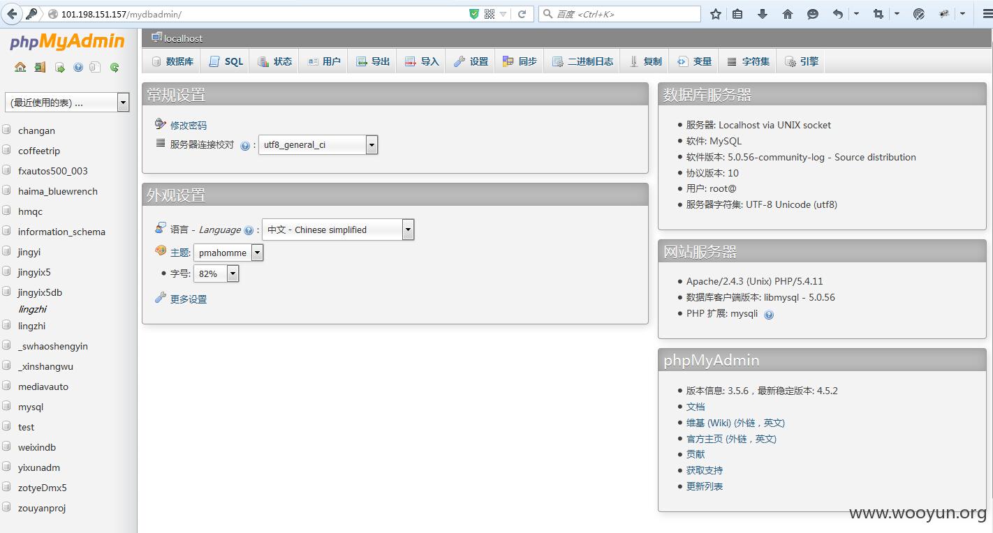Open the 维基 (Wiki) link

(735, 423)
